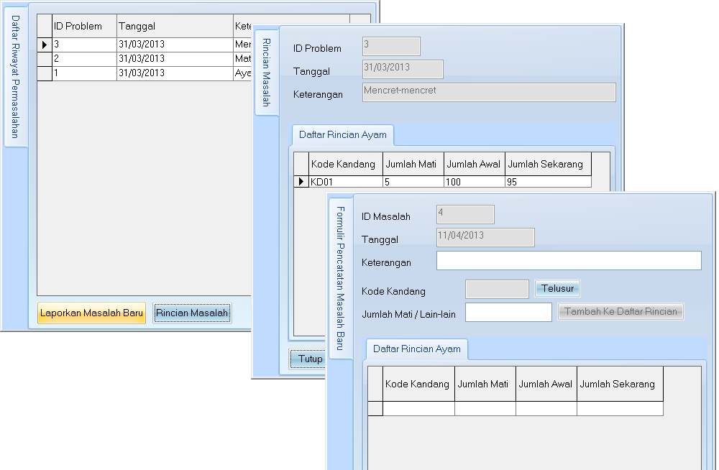The width and height of the screenshot is (719, 470).
Task: Click the Tanggal field showing 11/04/2013
Action: point(485,237)
